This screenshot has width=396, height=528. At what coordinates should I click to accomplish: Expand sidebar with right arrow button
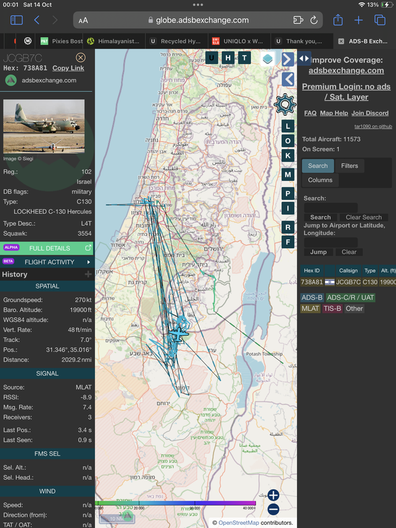click(288, 59)
